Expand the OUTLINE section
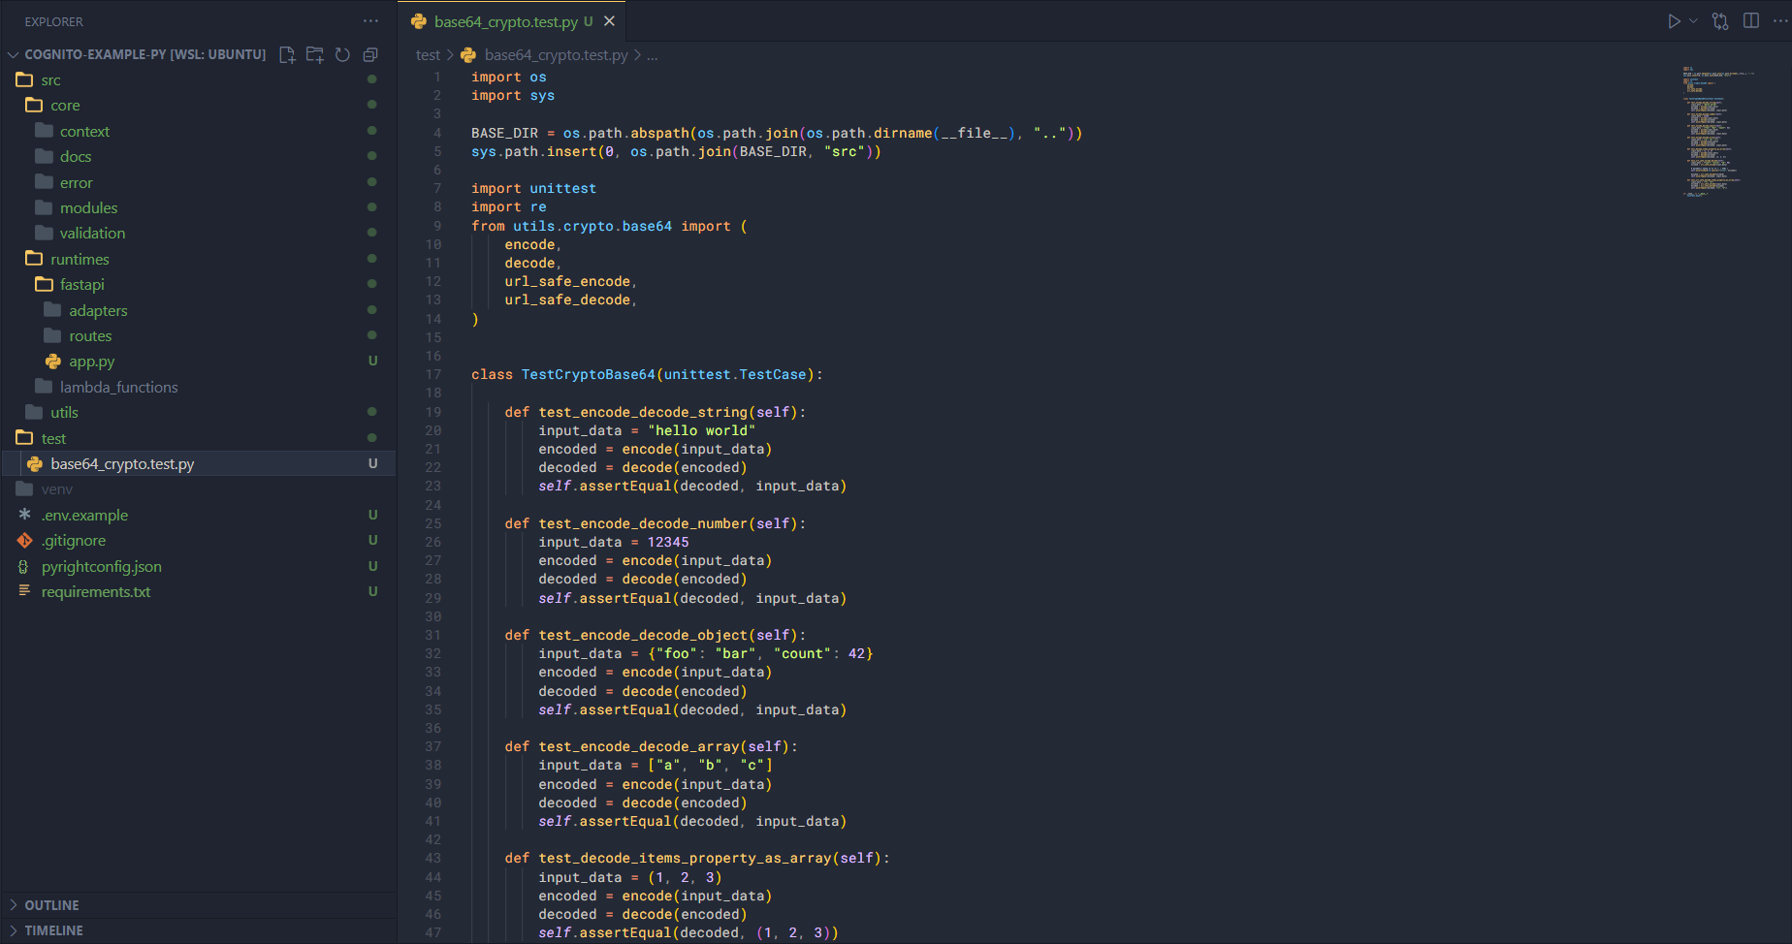This screenshot has height=944, width=1792. pyautogui.click(x=51, y=905)
